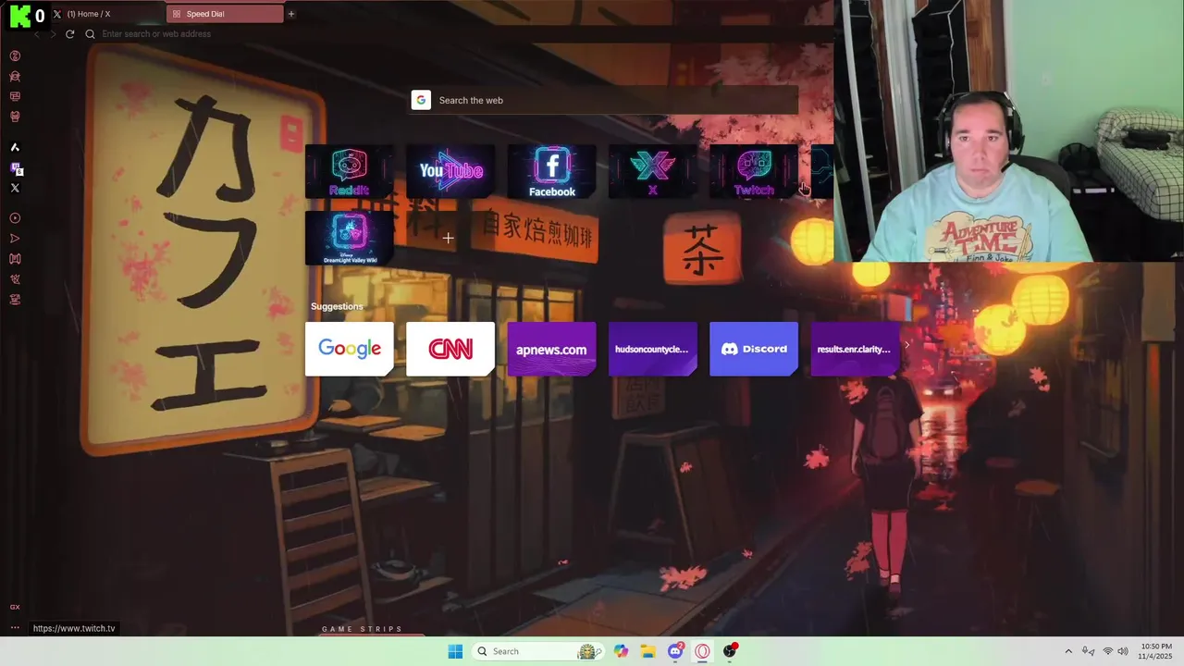The image size is (1184, 666).
Task: Open a new tab with the plus button
Action: [291, 14]
